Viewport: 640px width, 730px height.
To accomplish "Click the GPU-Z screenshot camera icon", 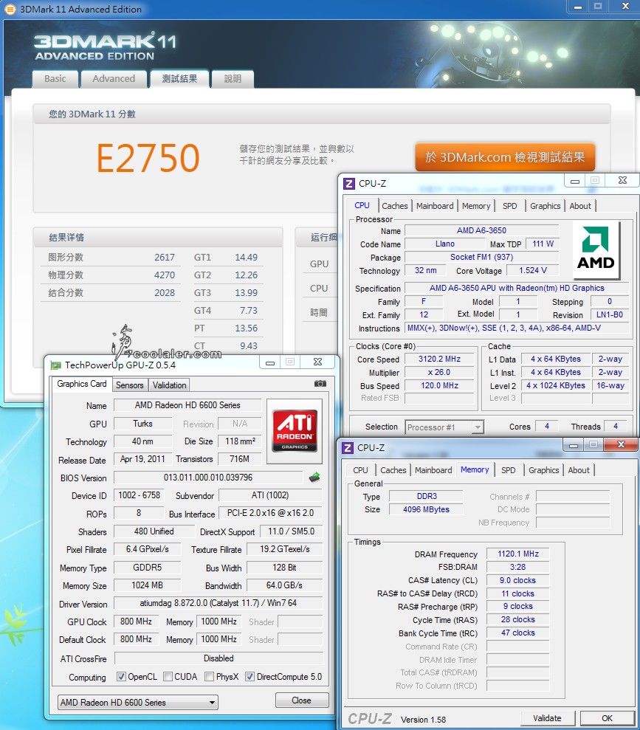I will pos(320,384).
